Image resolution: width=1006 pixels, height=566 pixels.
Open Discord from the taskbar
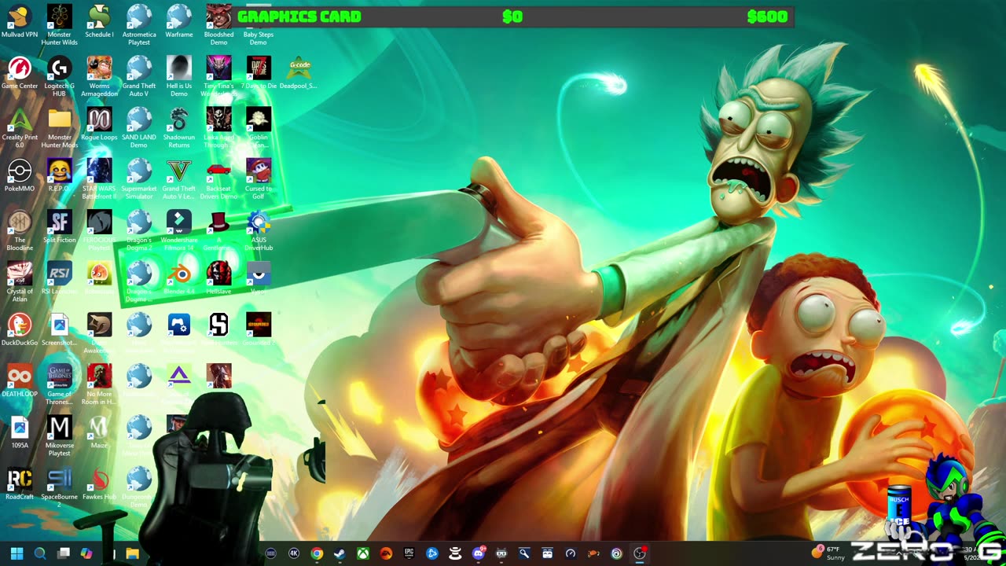(479, 553)
